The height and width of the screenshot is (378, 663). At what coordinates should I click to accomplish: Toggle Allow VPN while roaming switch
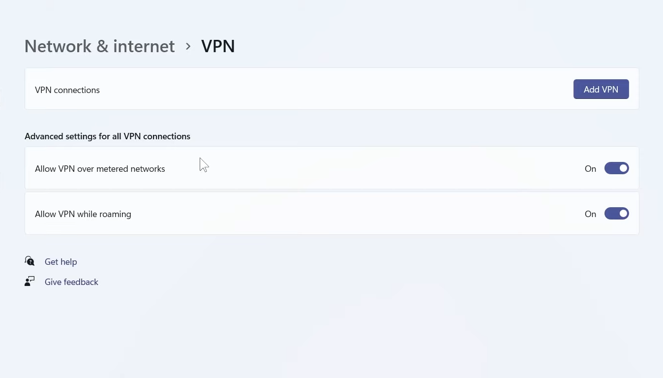point(616,214)
